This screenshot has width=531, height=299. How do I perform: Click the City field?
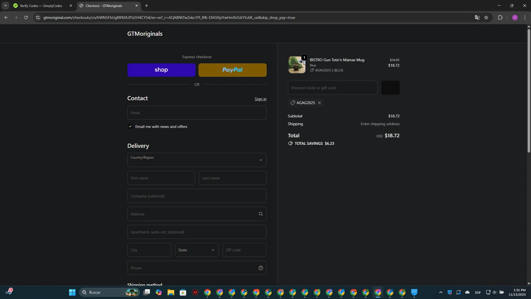click(x=149, y=250)
